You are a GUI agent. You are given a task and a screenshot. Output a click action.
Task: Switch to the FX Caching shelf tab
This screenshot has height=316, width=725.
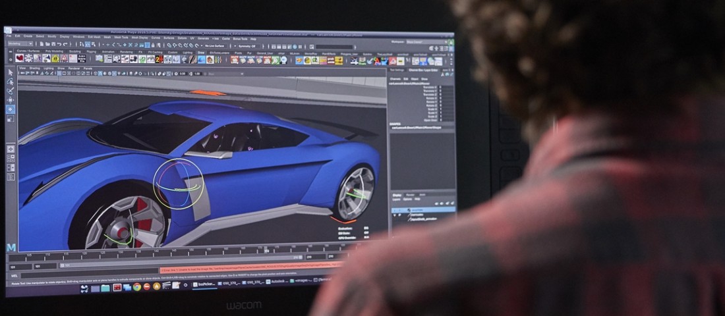coord(156,52)
